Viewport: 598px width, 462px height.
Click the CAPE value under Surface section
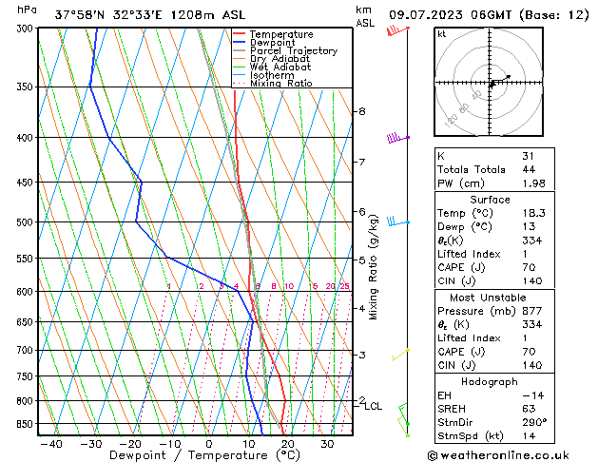pos(529,267)
